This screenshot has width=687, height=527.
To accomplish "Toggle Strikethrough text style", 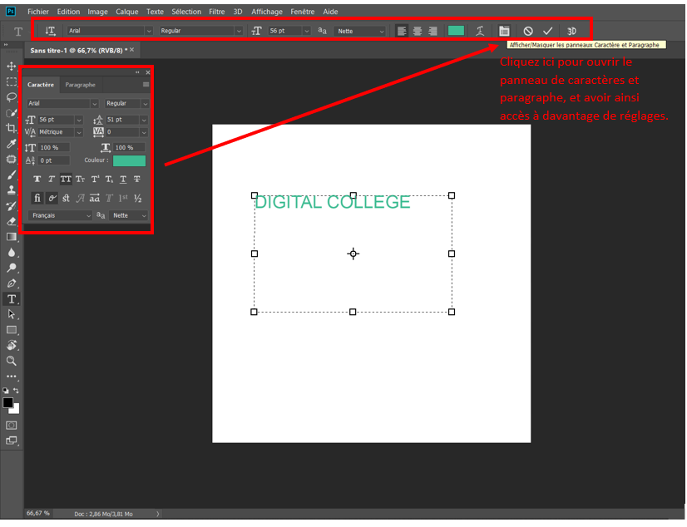I will [x=137, y=179].
